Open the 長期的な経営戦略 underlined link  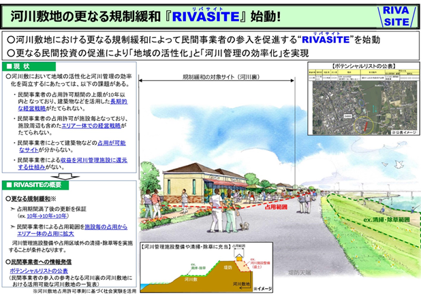pyautogui.click(x=72, y=105)
